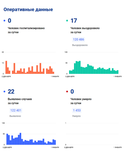Click the 2 ДЕКАБРЯ label under hospitalization chart

(x=6, y=76)
